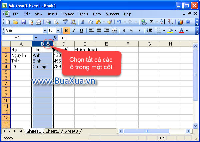Click the Select All corner button
200x142 pixels.
click(6, 44)
